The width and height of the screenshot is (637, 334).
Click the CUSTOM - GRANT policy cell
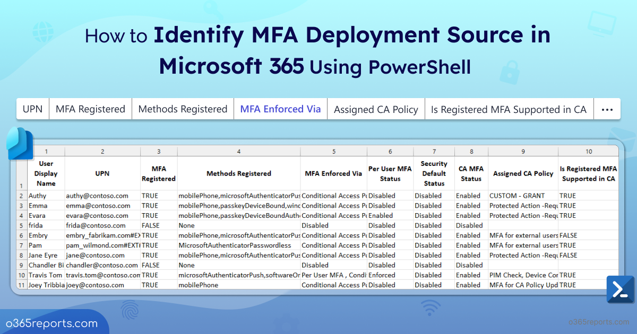click(517, 196)
